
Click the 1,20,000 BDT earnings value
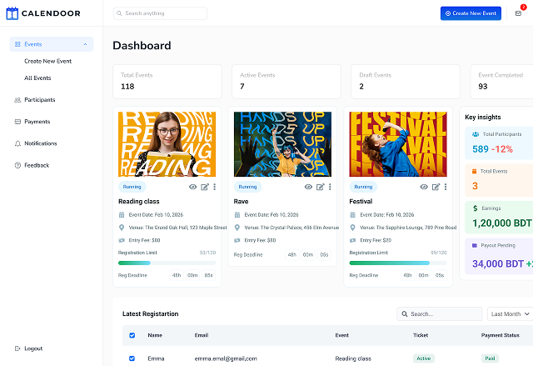click(502, 223)
